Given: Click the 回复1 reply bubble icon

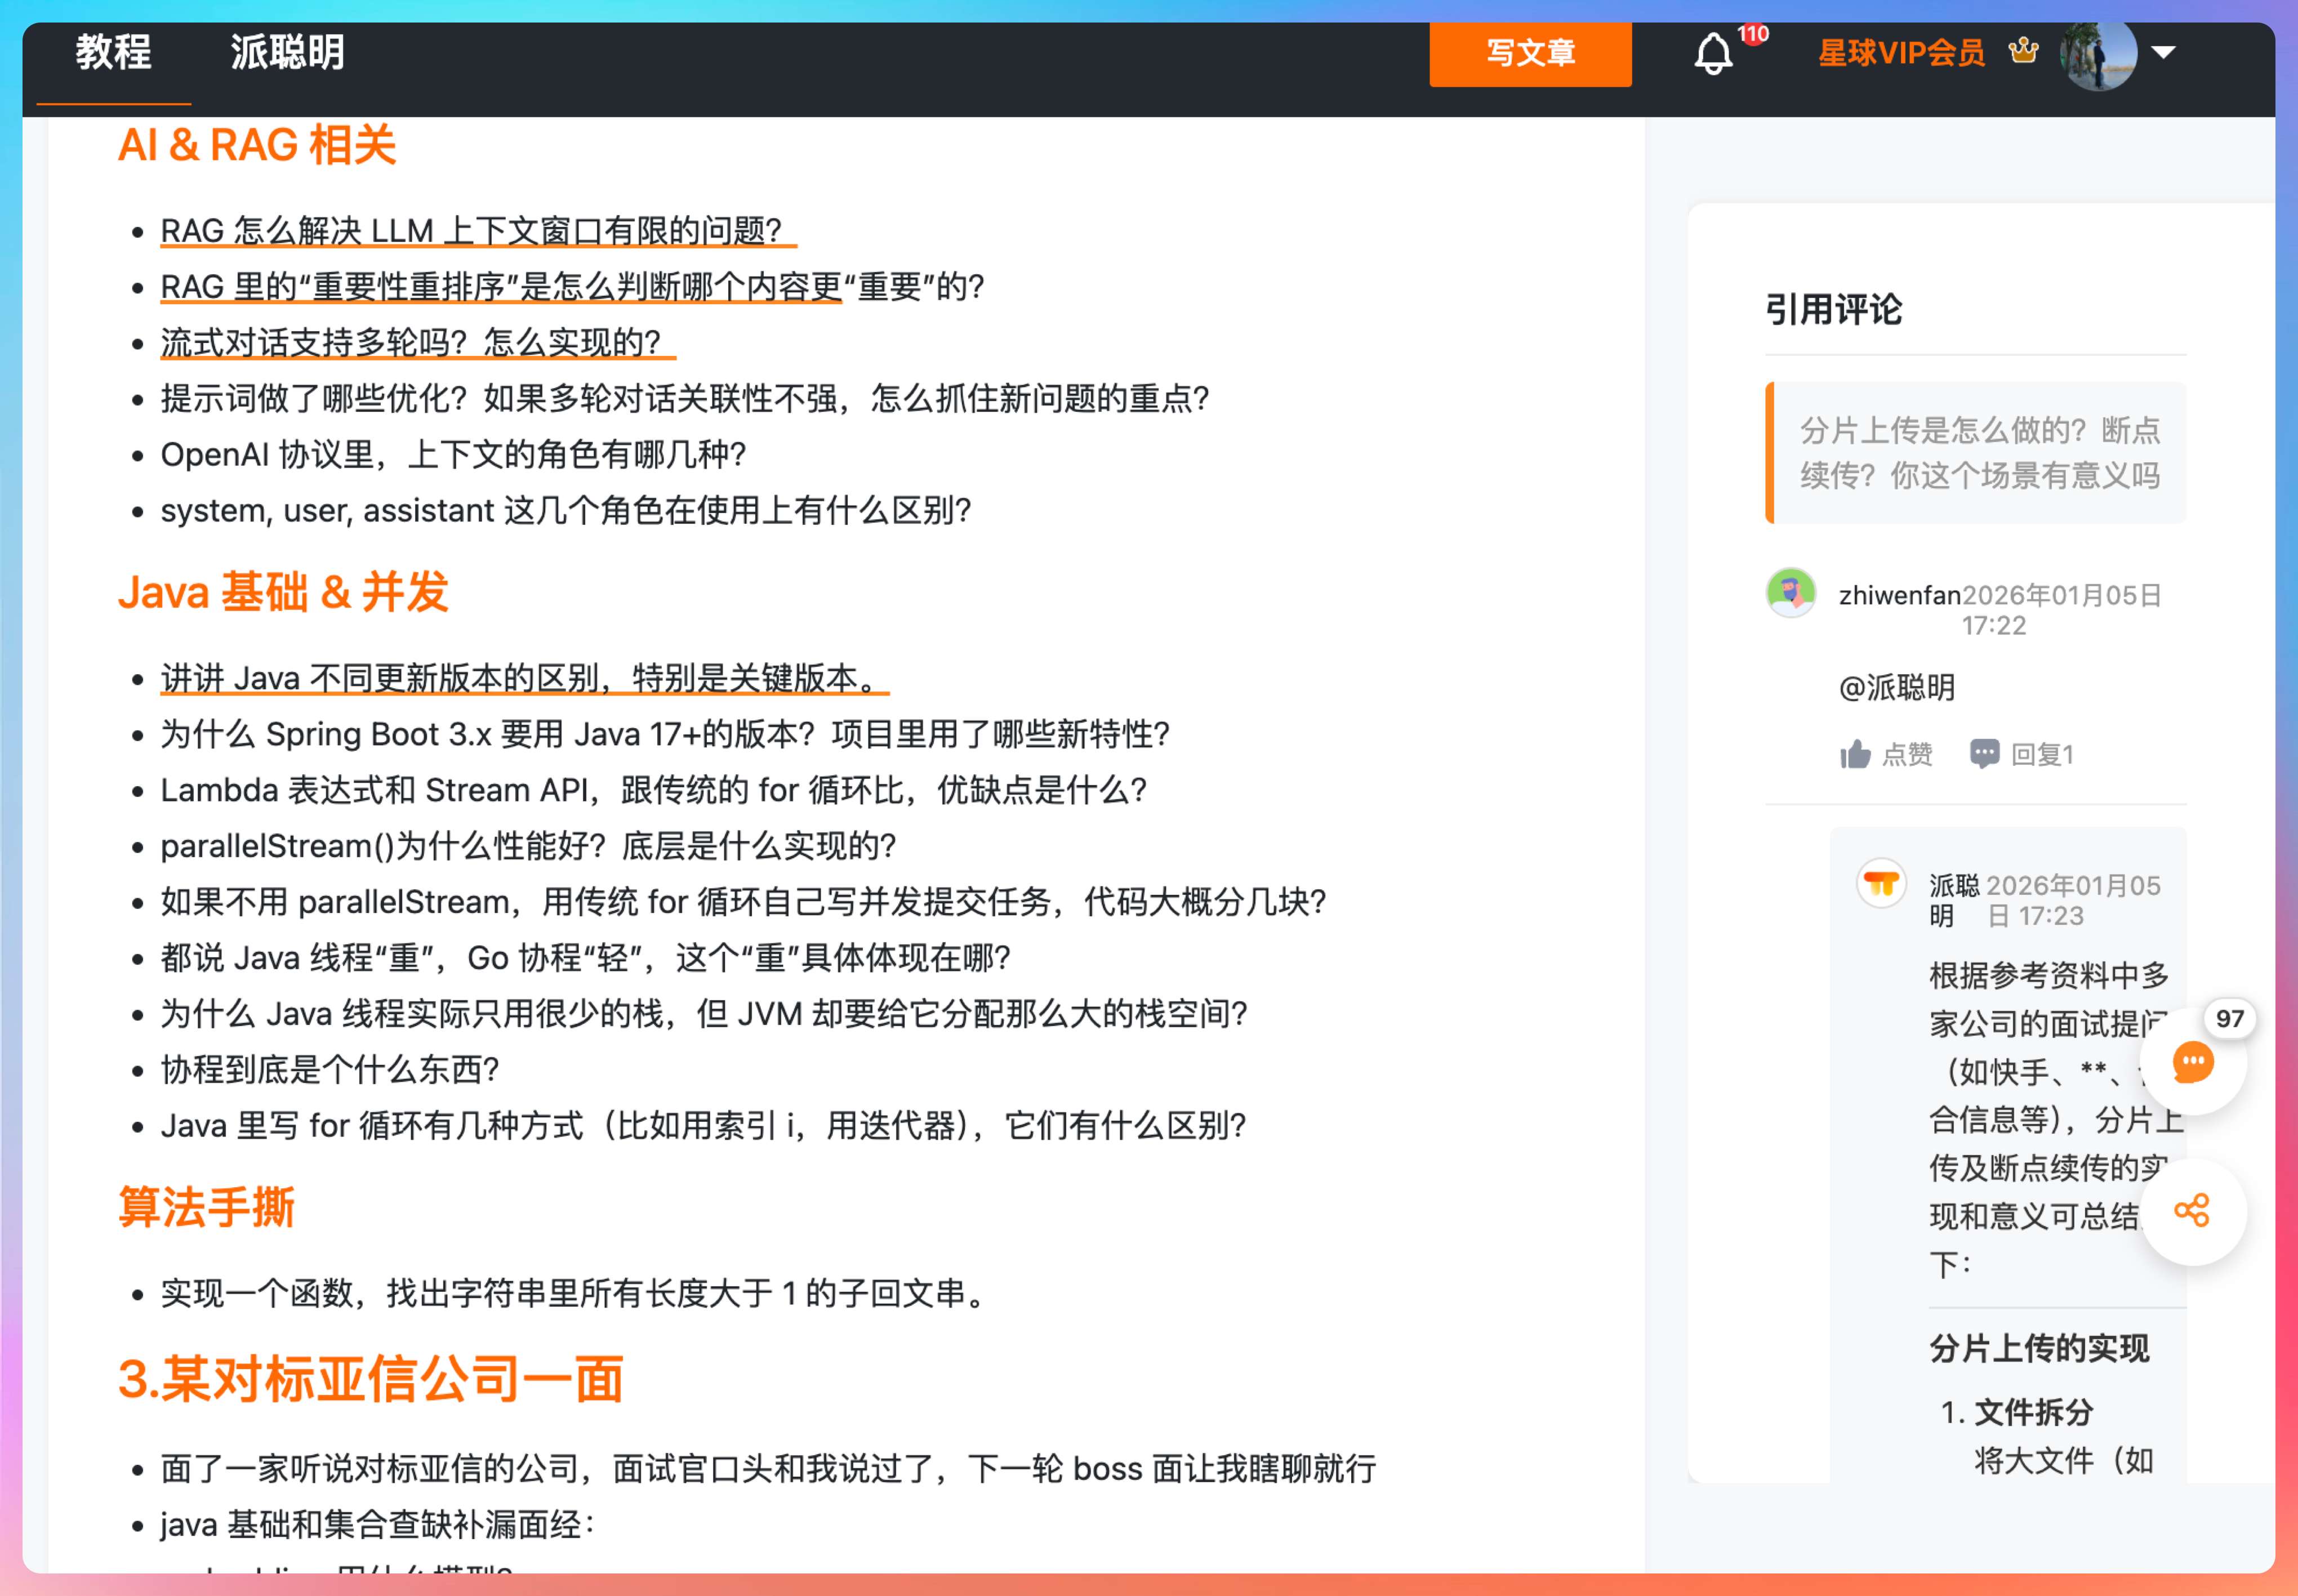Looking at the screenshot, I should click(1984, 754).
